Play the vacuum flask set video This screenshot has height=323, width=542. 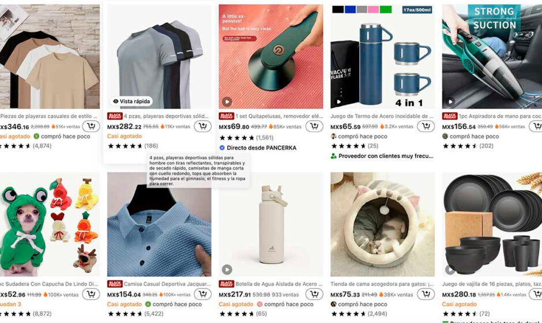(x=339, y=102)
